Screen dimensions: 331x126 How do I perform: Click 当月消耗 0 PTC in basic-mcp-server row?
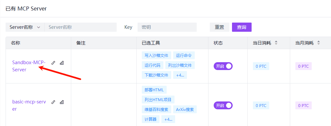point(303,105)
